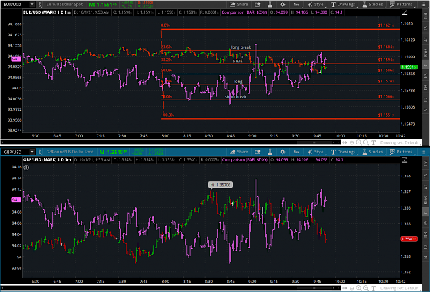Click the link icon next to GBP/USD symbol
This screenshot has height=292, width=430.
point(39,152)
